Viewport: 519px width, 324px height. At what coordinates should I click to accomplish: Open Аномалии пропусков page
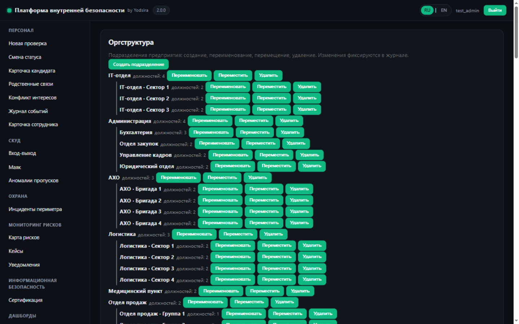[34, 181]
